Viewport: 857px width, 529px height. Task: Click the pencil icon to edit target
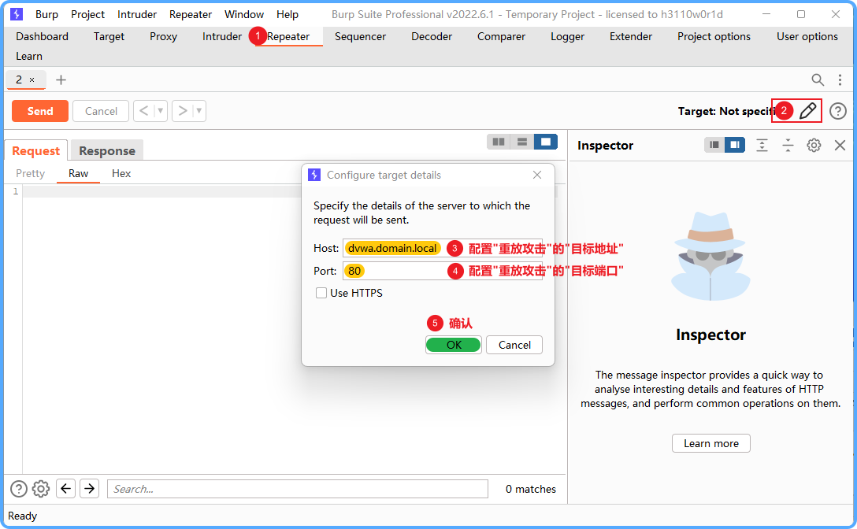click(808, 111)
